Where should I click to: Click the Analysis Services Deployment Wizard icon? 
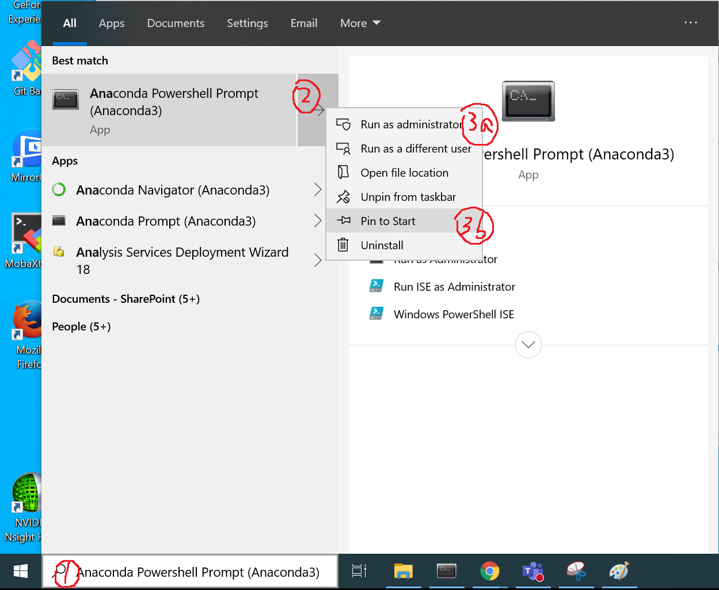click(59, 252)
